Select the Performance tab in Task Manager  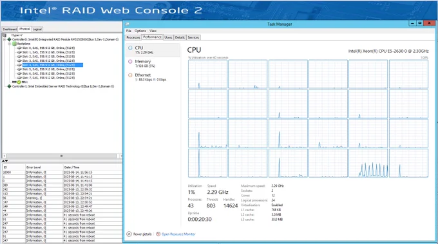click(x=152, y=37)
